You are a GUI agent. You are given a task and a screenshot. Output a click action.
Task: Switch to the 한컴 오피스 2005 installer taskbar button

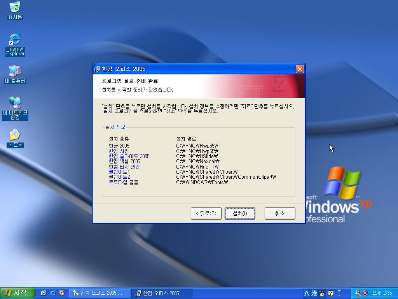[x=162, y=293]
